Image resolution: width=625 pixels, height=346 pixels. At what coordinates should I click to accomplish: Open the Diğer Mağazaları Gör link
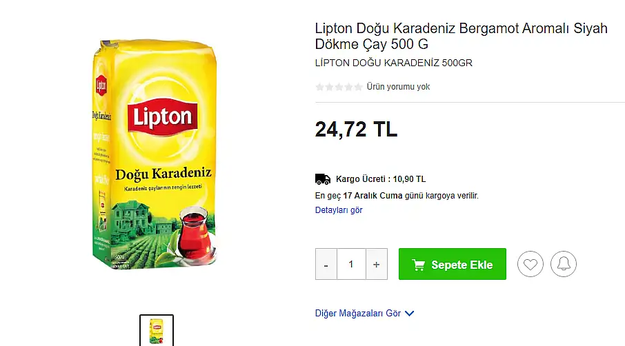coord(358,314)
